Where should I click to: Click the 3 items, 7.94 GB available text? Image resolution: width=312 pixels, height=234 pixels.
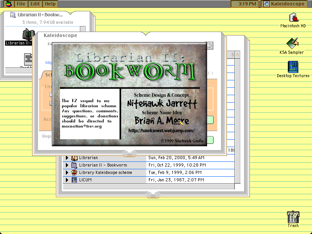pyautogui.click(x=48, y=22)
